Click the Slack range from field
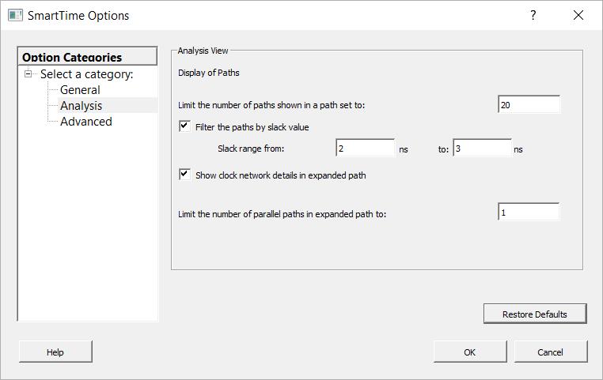The height and width of the screenshot is (380, 603). click(365, 149)
